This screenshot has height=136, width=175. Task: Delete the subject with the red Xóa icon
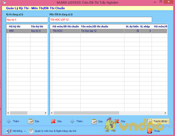tap(117, 121)
